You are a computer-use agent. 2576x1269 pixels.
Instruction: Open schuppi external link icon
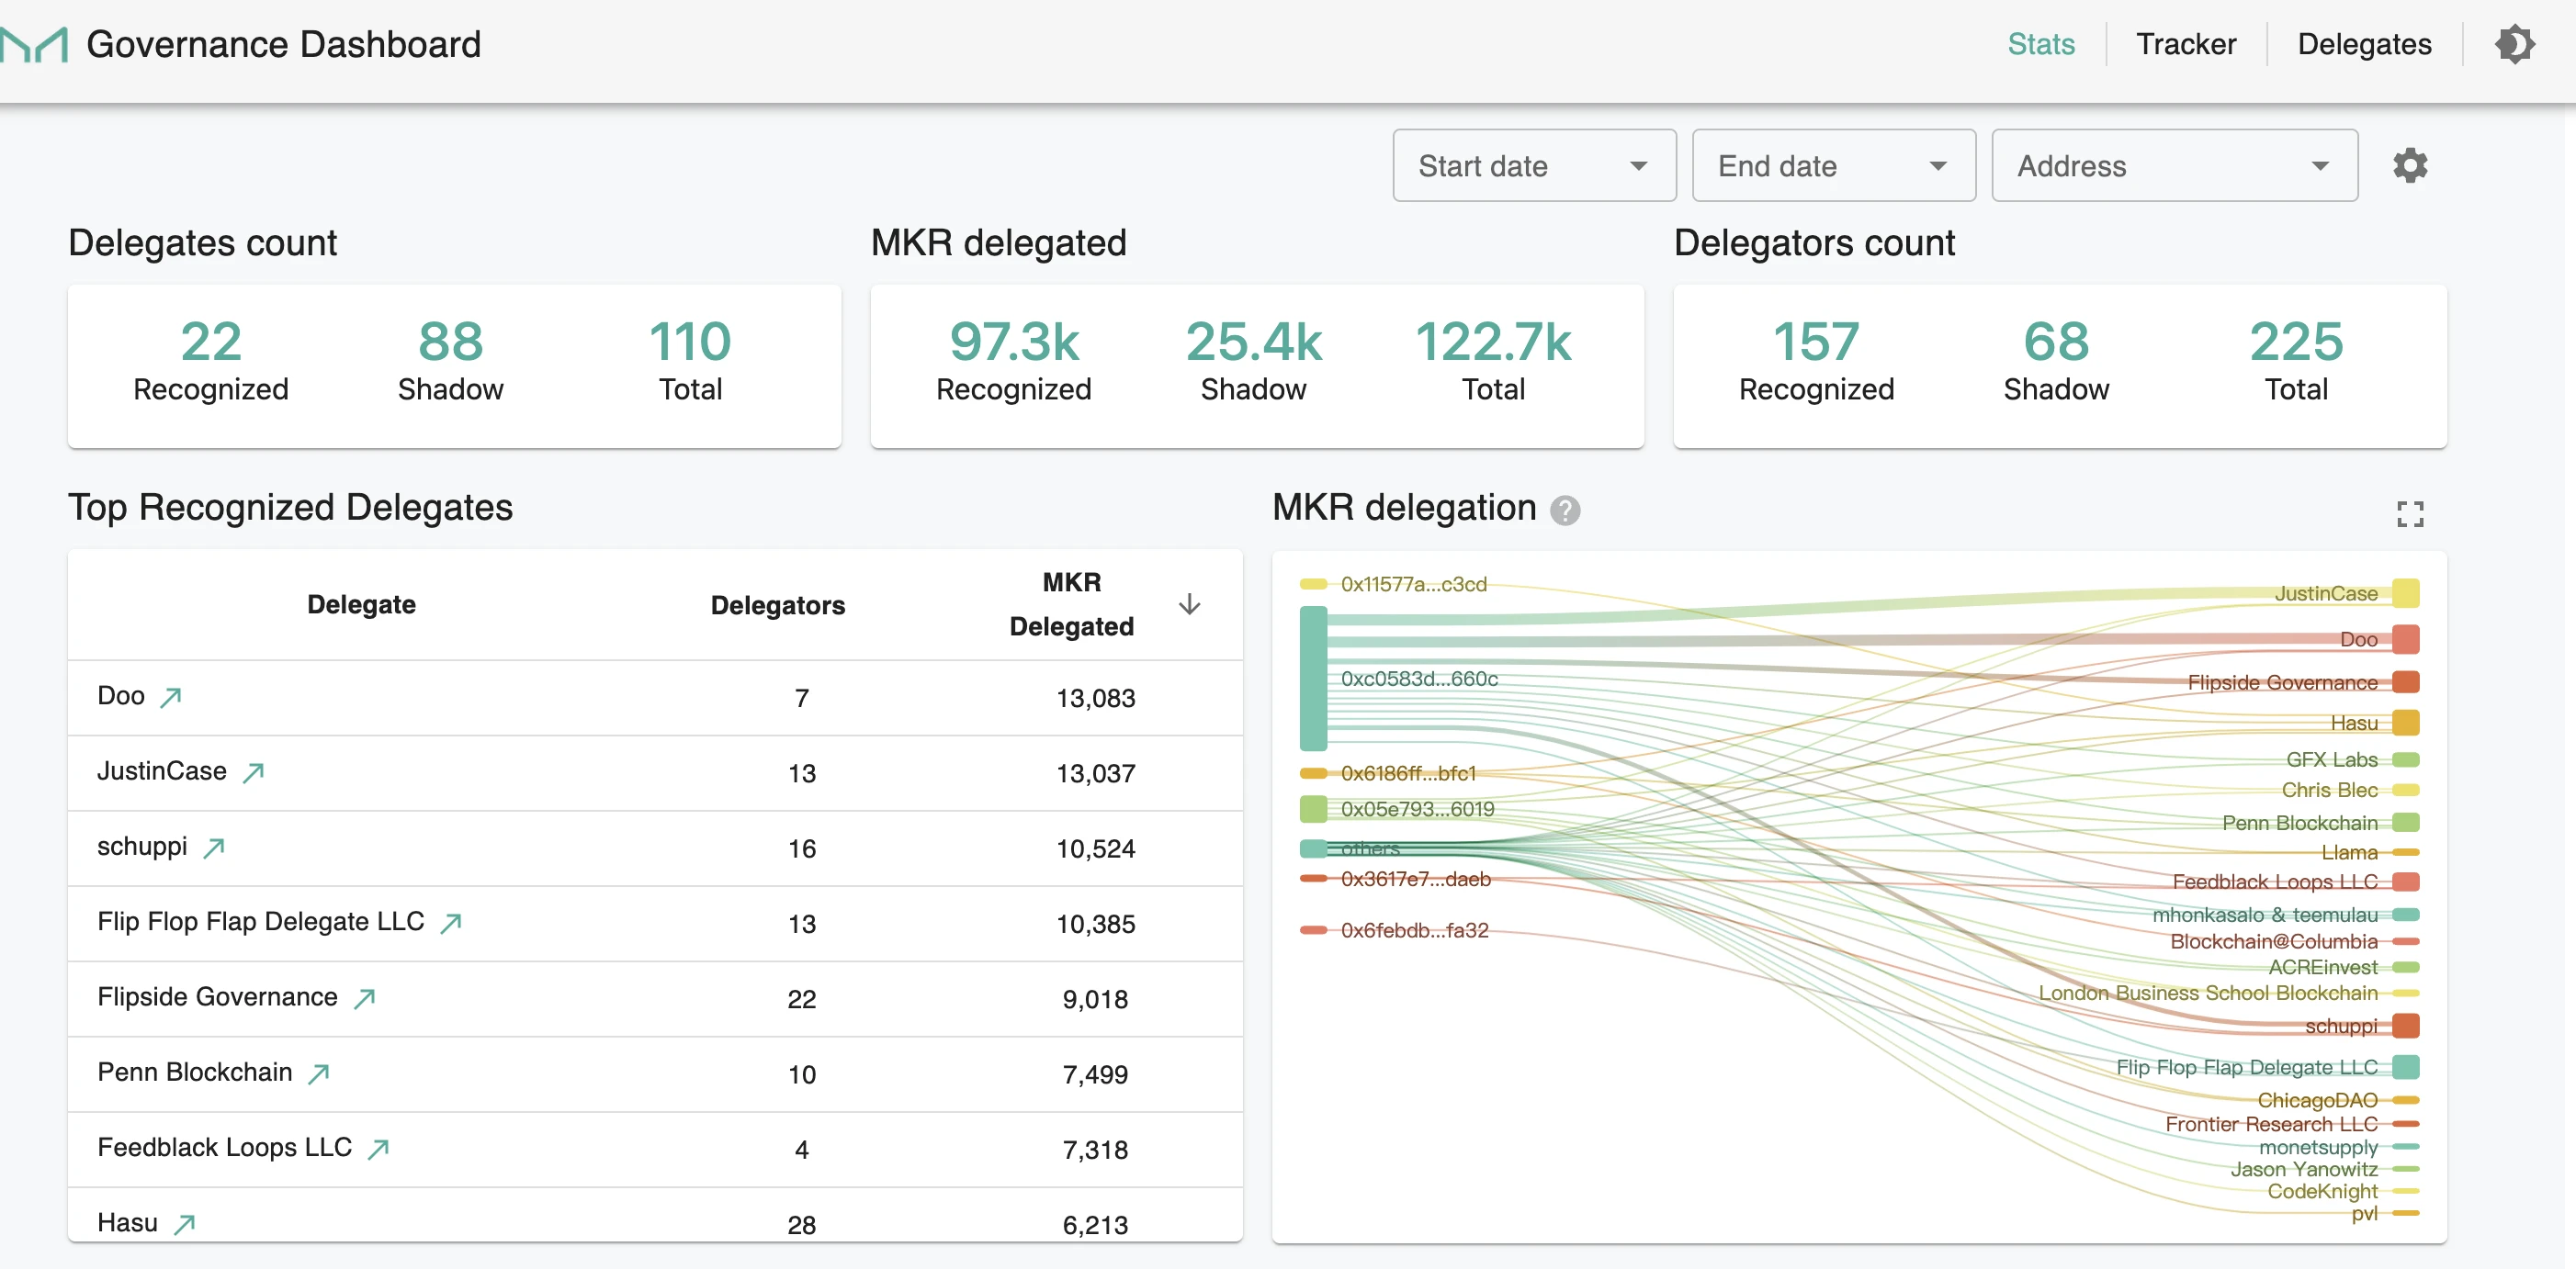point(214,848)
